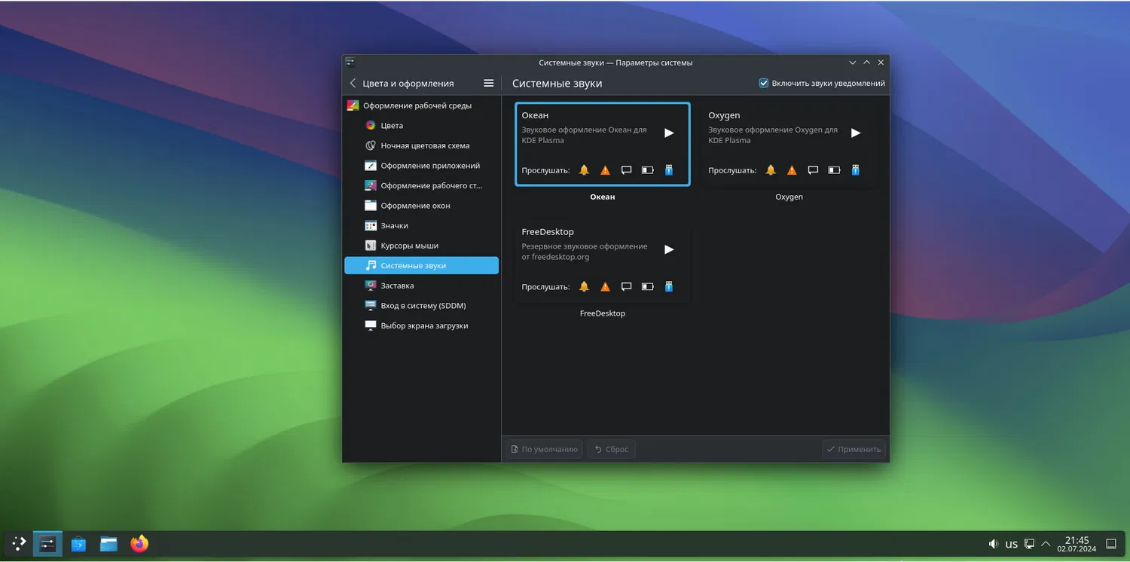This screenshot has width=1130, height=562.
Task: Go to Оформление приложений
Action: [421, 166]
